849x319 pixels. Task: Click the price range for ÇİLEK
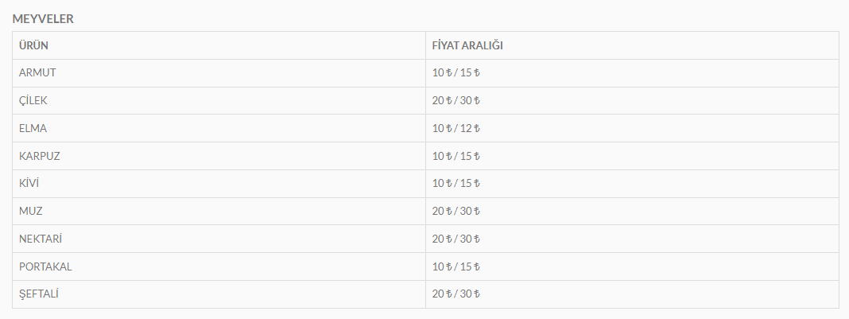456,101
